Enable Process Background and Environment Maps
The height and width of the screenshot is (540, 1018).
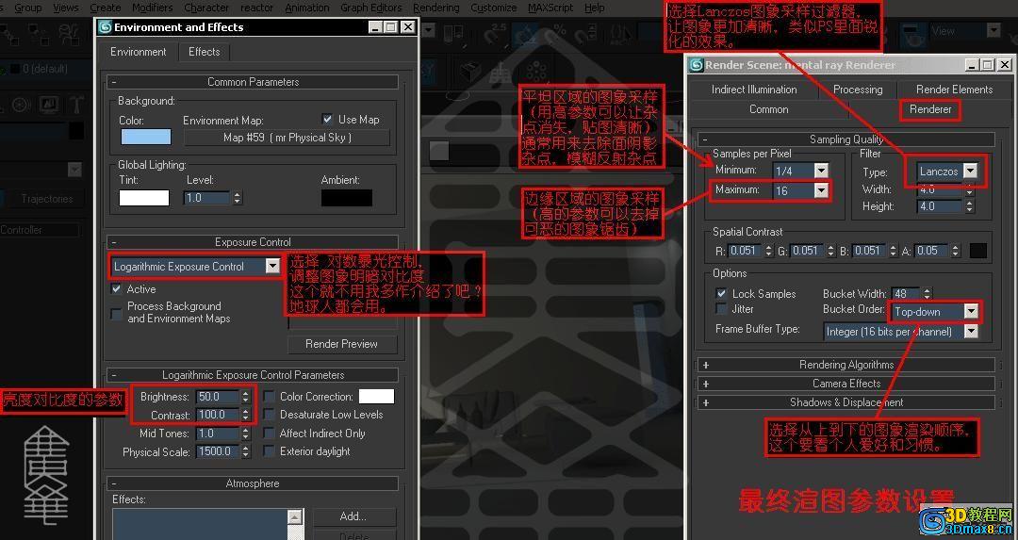[x=117, y=314]
